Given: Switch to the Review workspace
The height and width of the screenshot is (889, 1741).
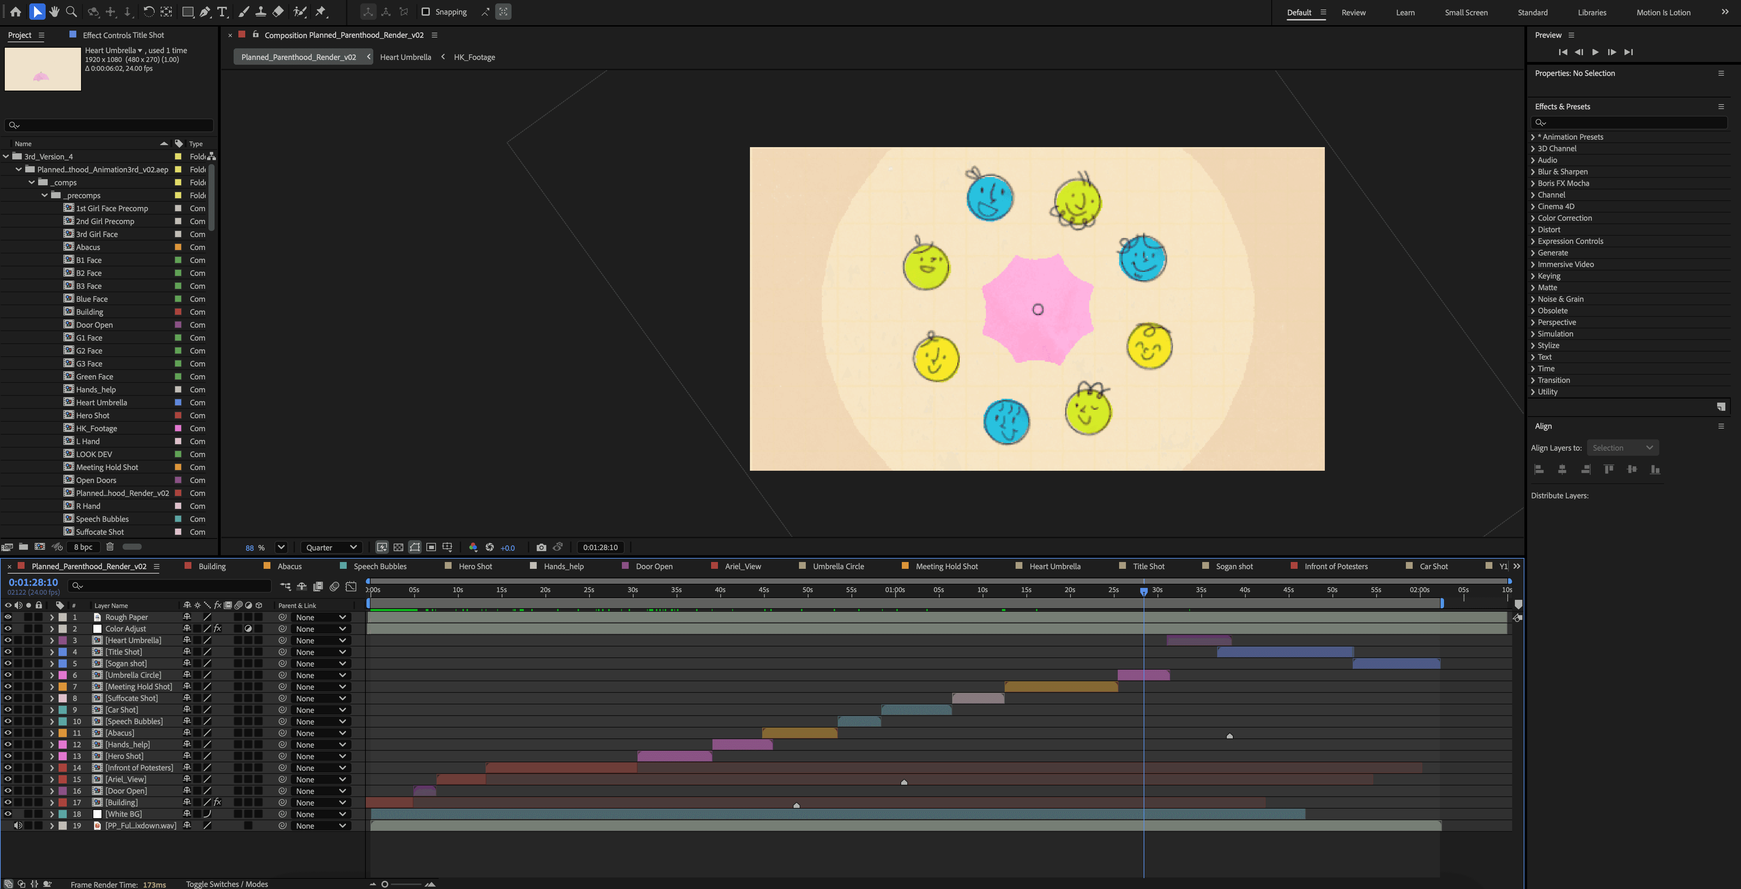Looking at the screenshot, I should (x=1353, y=12).
